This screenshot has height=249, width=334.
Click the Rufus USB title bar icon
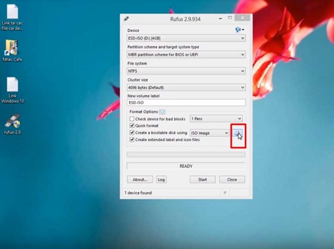pos(126,19)
